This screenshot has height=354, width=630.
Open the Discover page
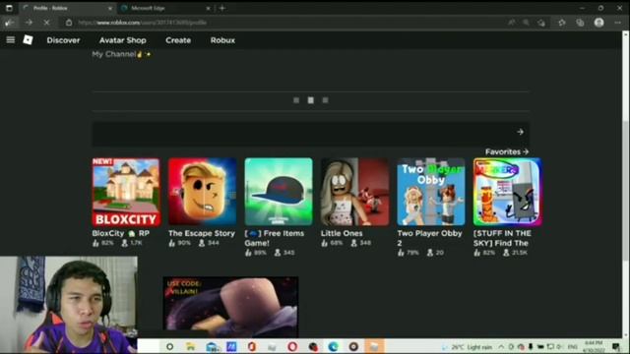click(x=63, y=40)
